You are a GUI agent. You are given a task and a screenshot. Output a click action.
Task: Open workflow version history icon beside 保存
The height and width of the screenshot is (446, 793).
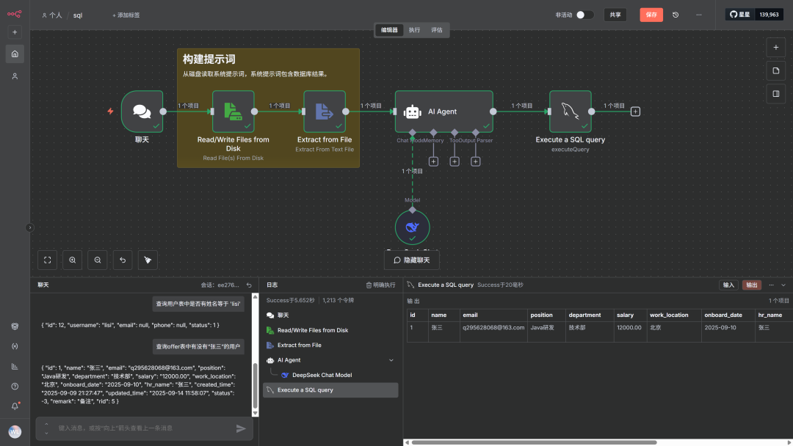tap(676, 14)
